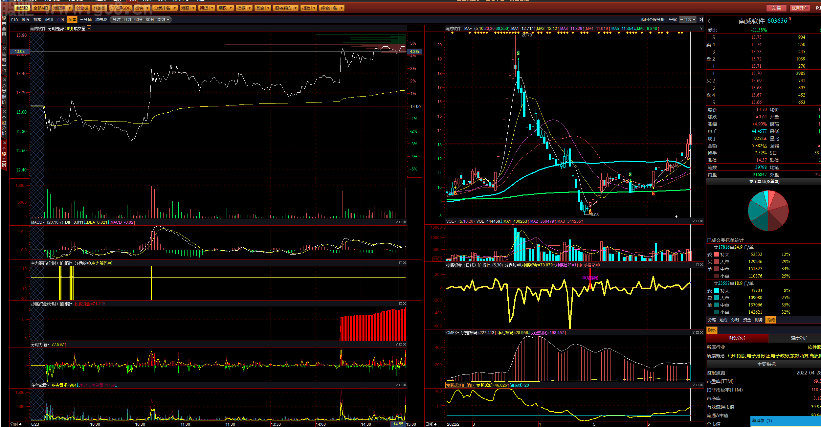Screen dimensions: 821x427
Task: Close the 分类报价 sidebar tab
Action: pyautogui.click(x=4, y=80)
